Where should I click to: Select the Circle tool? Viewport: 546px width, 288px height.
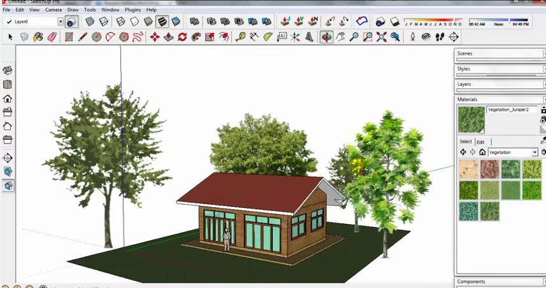(x=96, y=37)
